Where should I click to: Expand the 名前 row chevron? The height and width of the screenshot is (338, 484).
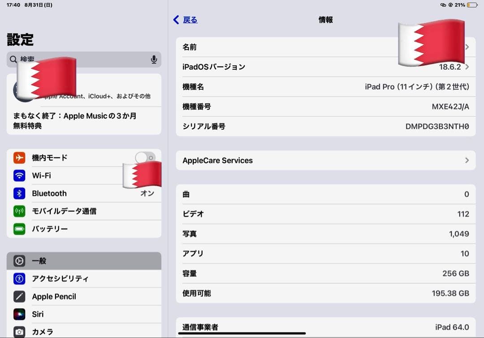click(x=467, y=47)
